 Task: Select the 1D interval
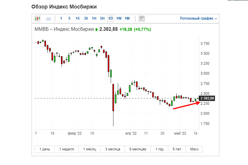tap(111, 18)
